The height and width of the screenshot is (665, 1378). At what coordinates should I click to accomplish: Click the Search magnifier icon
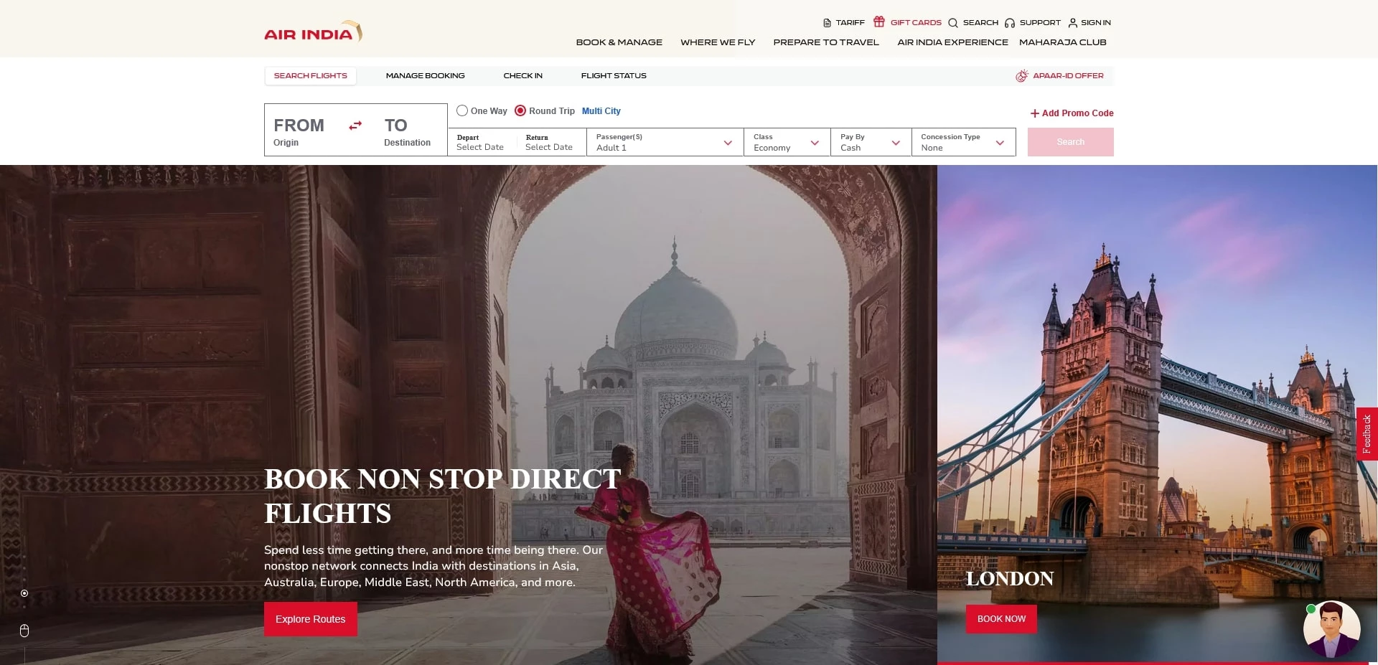coord(952,22)
